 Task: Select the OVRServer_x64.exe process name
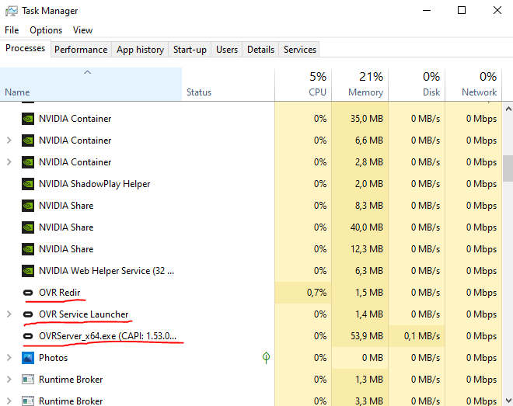coord(107,336)
